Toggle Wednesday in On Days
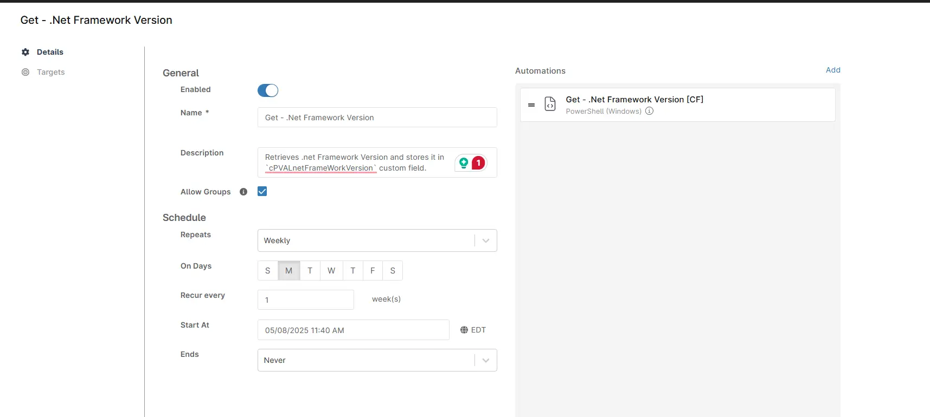The image size is (930, 417). (331, 271)
